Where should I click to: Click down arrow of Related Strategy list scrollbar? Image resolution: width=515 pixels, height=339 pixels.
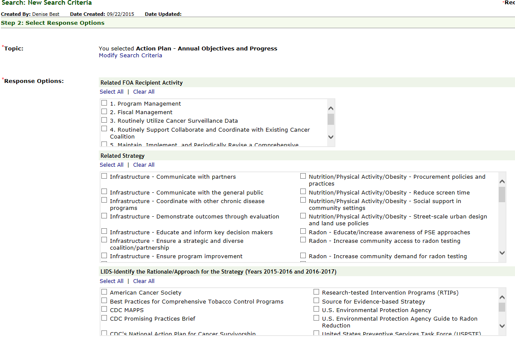(502, 253)
